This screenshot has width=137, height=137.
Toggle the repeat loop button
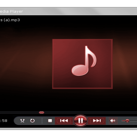coord(32,121)
